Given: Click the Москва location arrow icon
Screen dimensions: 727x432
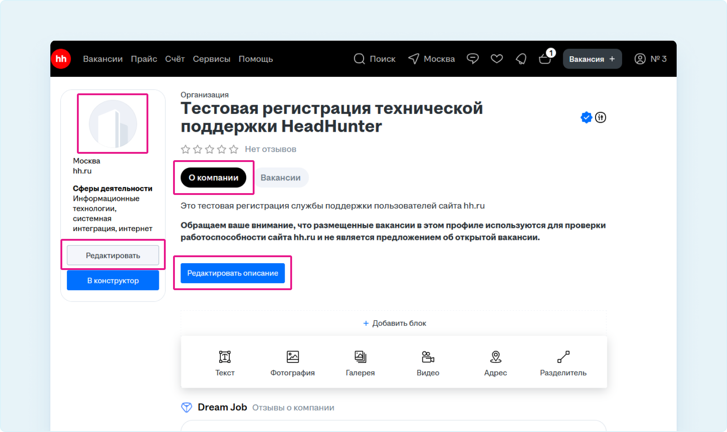Looking at the screenshot, I should [x=413, y=59].
